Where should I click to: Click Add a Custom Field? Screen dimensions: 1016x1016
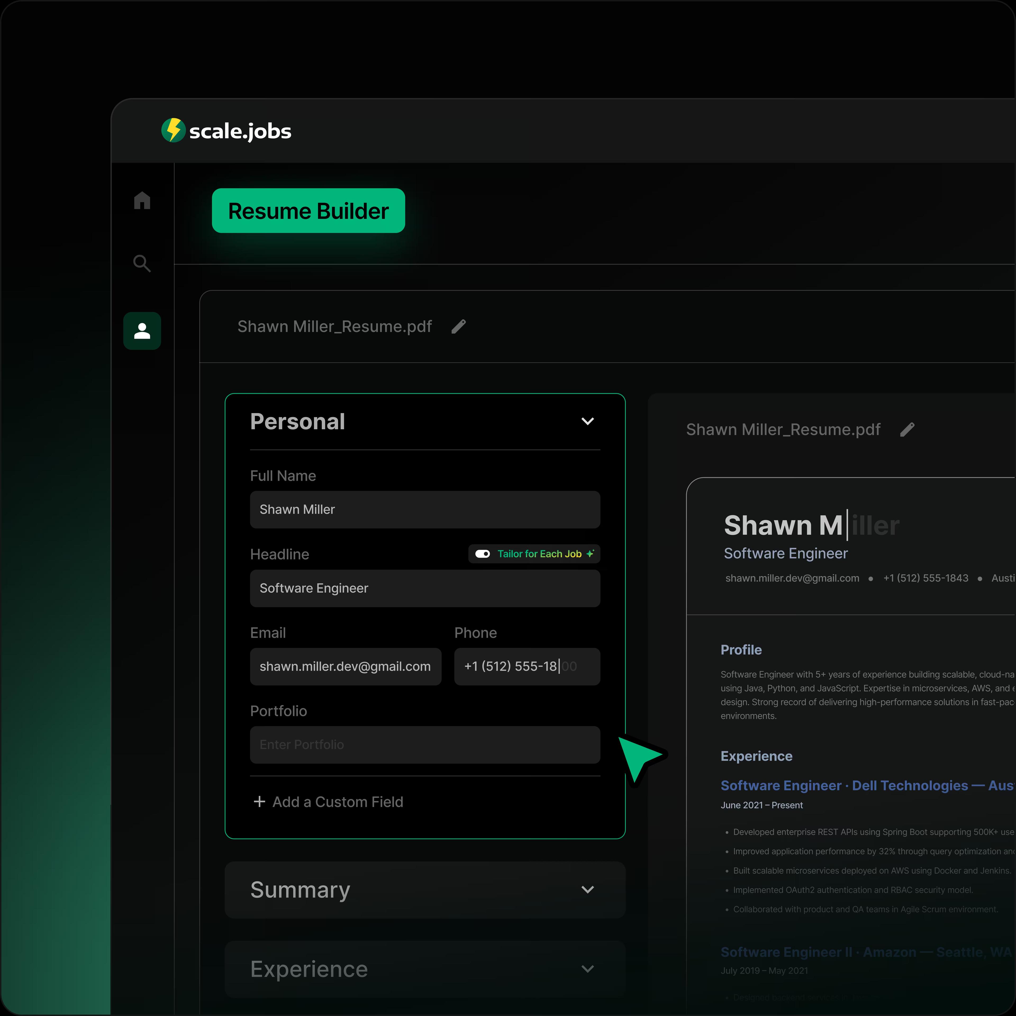tap(338, 802)
